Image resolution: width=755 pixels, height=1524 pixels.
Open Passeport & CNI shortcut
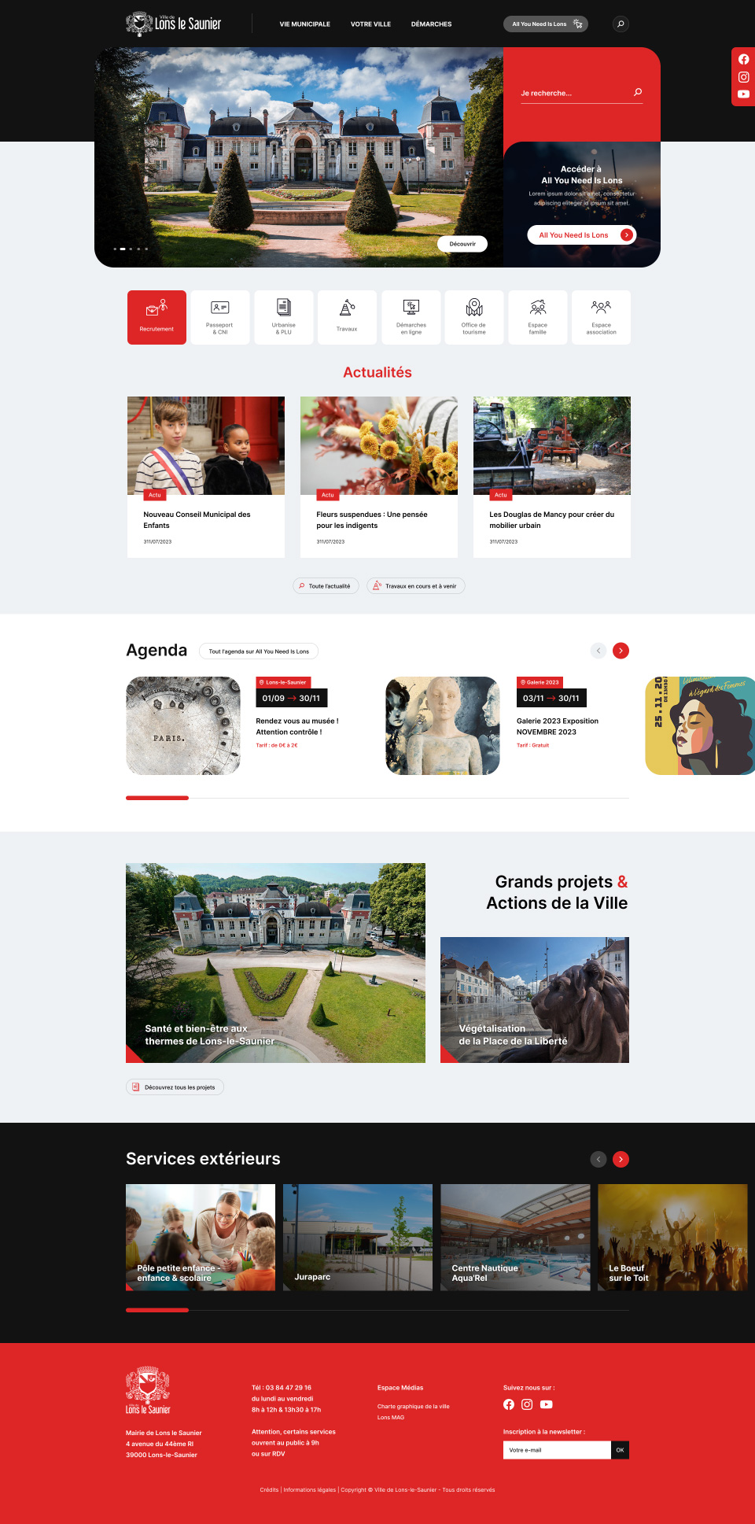pos(219,316)
